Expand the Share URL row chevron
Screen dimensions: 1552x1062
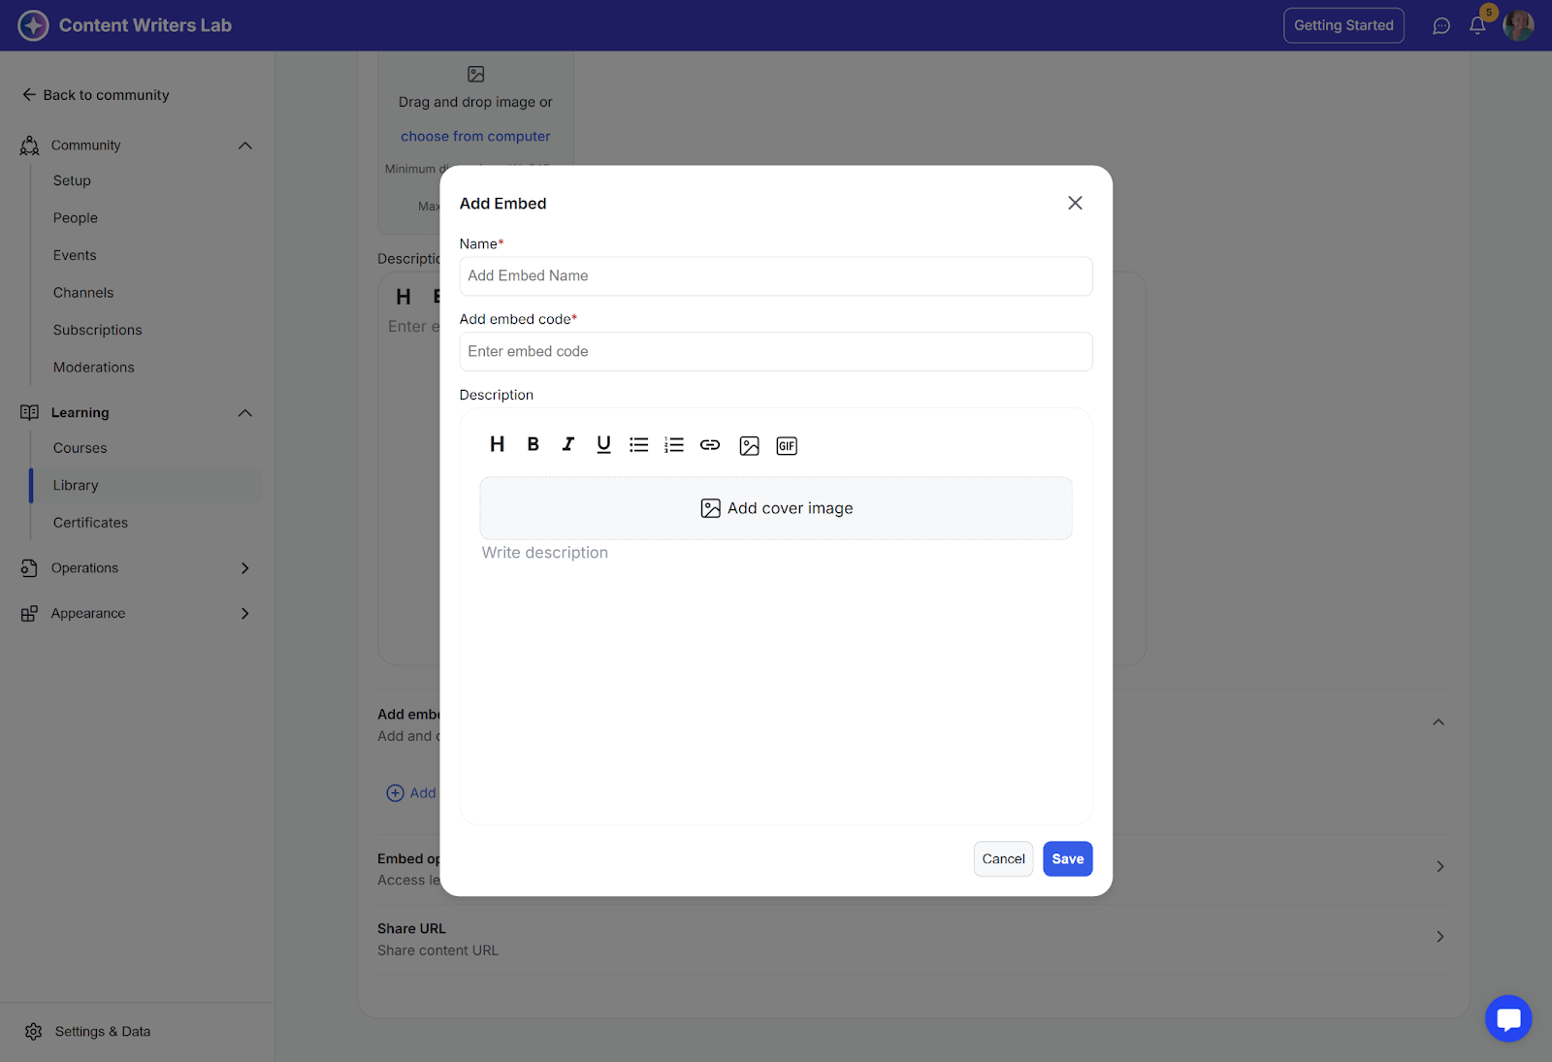1440,937
